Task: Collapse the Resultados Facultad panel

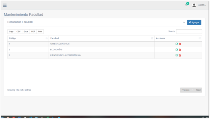Action: click(184, 22)
